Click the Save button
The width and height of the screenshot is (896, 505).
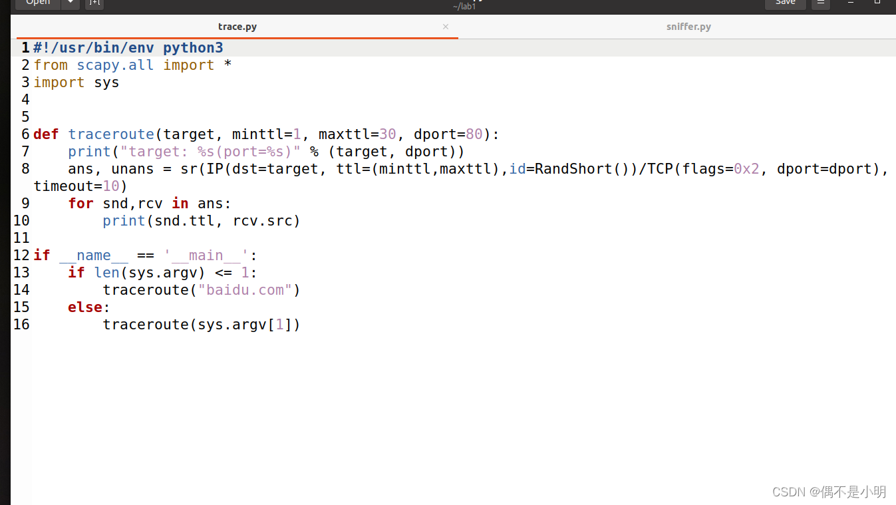point(785,3)
